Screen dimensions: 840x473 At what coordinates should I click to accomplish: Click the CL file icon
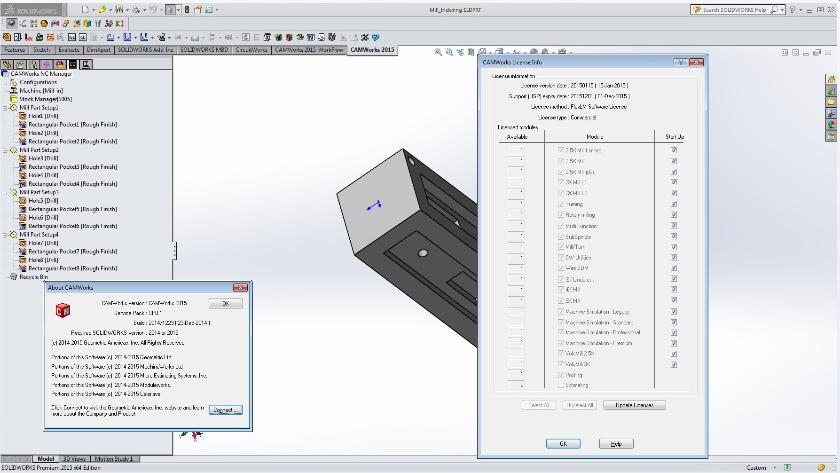(x=83, y=37)
